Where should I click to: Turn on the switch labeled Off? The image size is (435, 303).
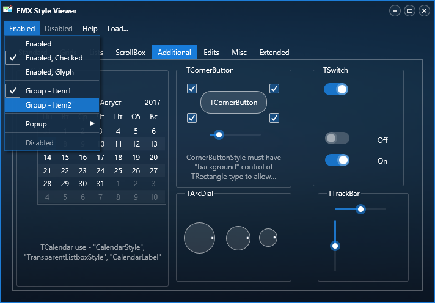tap(337, 138)
